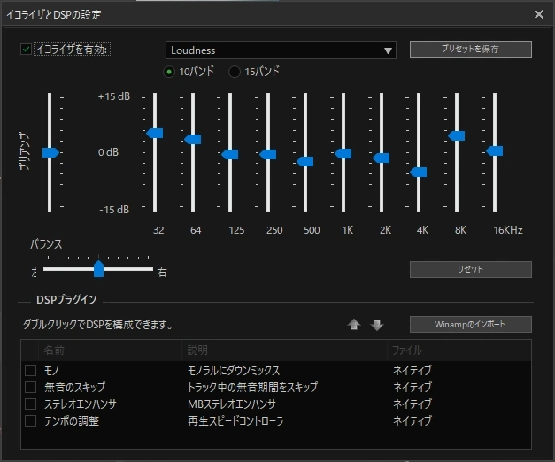The image size is (555, 462).
Task: Click the テンポの調整 plugin name
Action: point(72,420)
